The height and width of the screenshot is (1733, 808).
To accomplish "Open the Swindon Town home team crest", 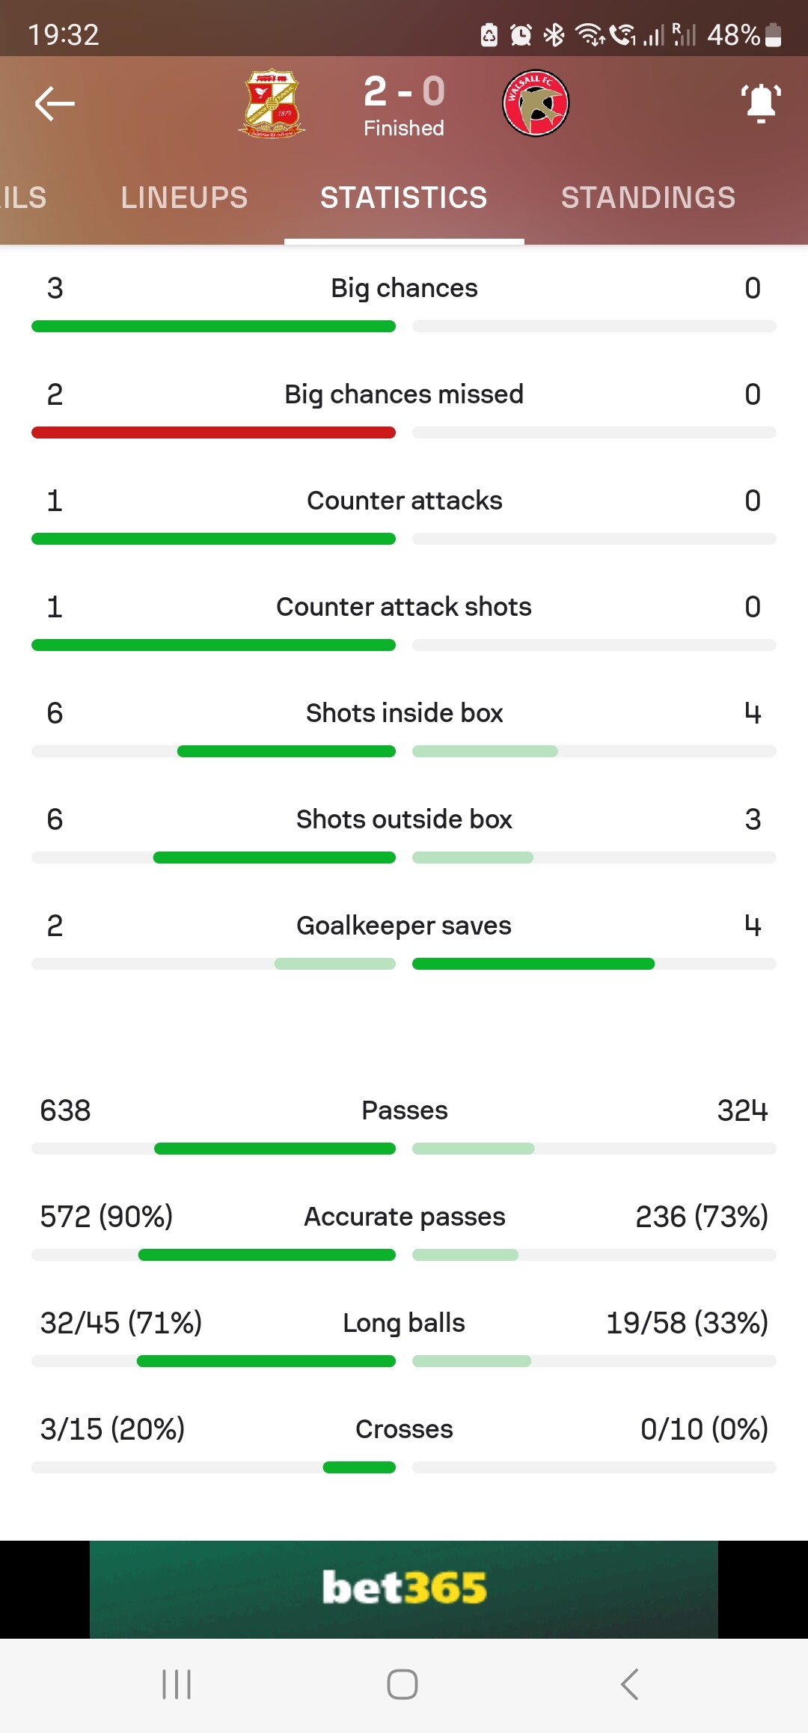I will point(272,103).
